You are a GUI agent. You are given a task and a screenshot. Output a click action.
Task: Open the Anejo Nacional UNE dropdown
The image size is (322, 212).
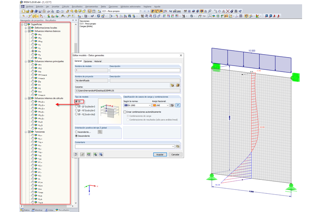168,105
